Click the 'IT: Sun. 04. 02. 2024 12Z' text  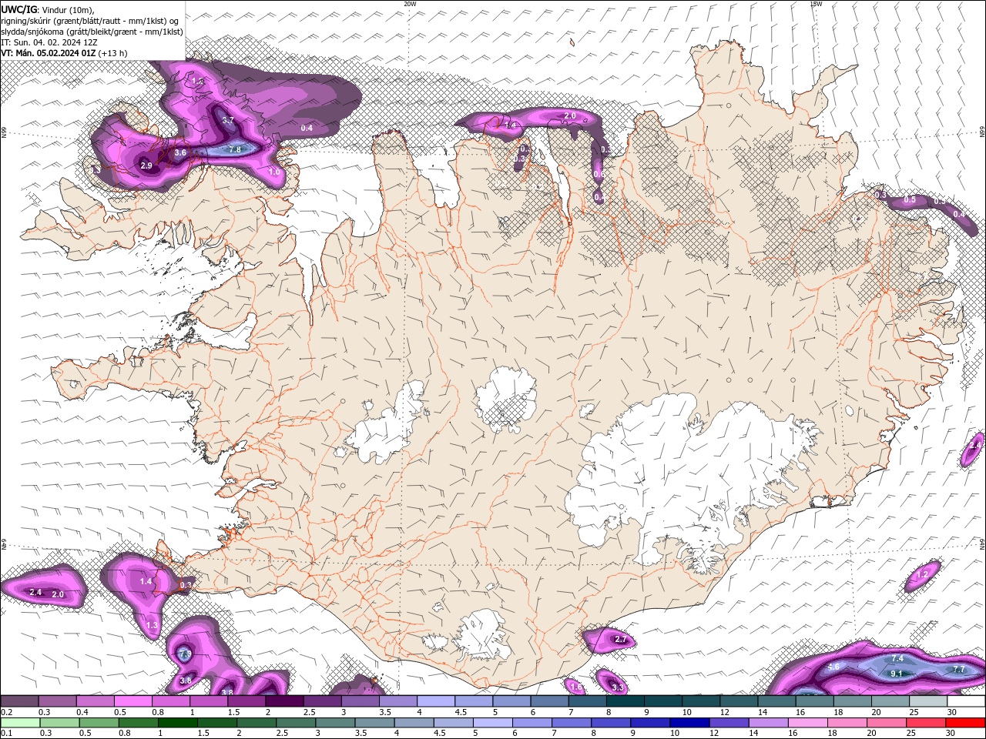point(49,42)
